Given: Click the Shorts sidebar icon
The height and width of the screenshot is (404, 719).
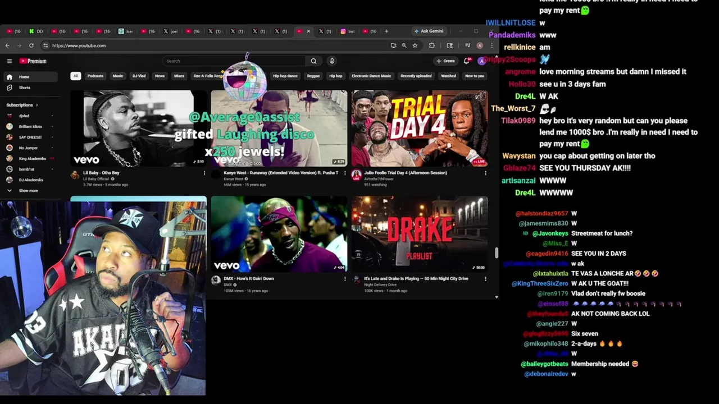Looking at the screenshot, I should click(x=9, y=88).
